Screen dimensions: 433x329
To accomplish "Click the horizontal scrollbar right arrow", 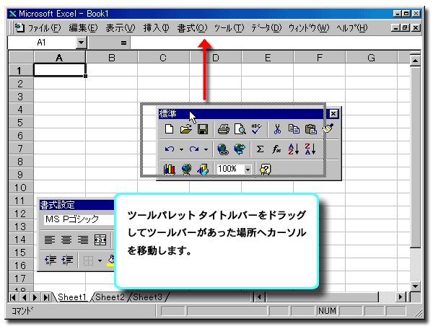I will (401, 297).
